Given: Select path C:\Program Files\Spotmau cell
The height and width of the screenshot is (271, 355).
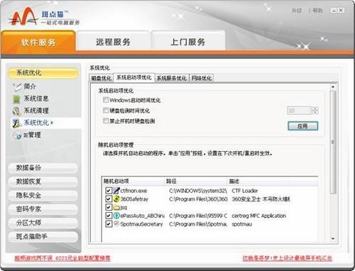Looking at the screenshot, I should coord(198,224).
